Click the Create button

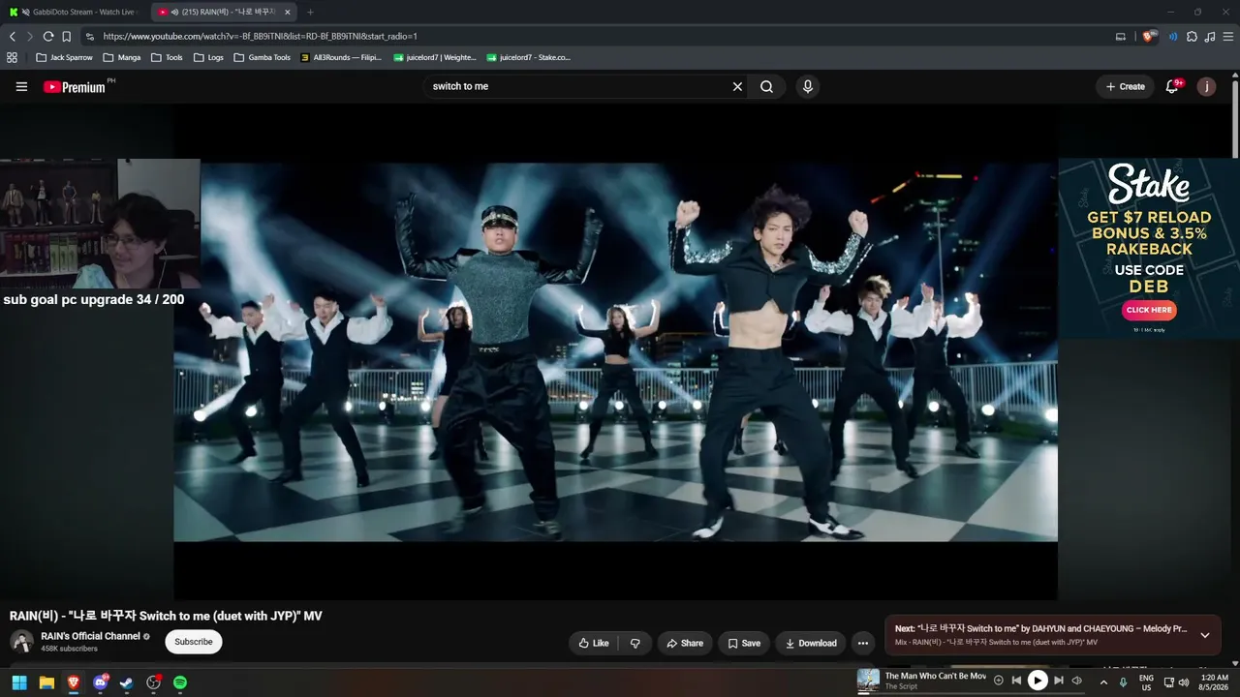pos(1125,86)
